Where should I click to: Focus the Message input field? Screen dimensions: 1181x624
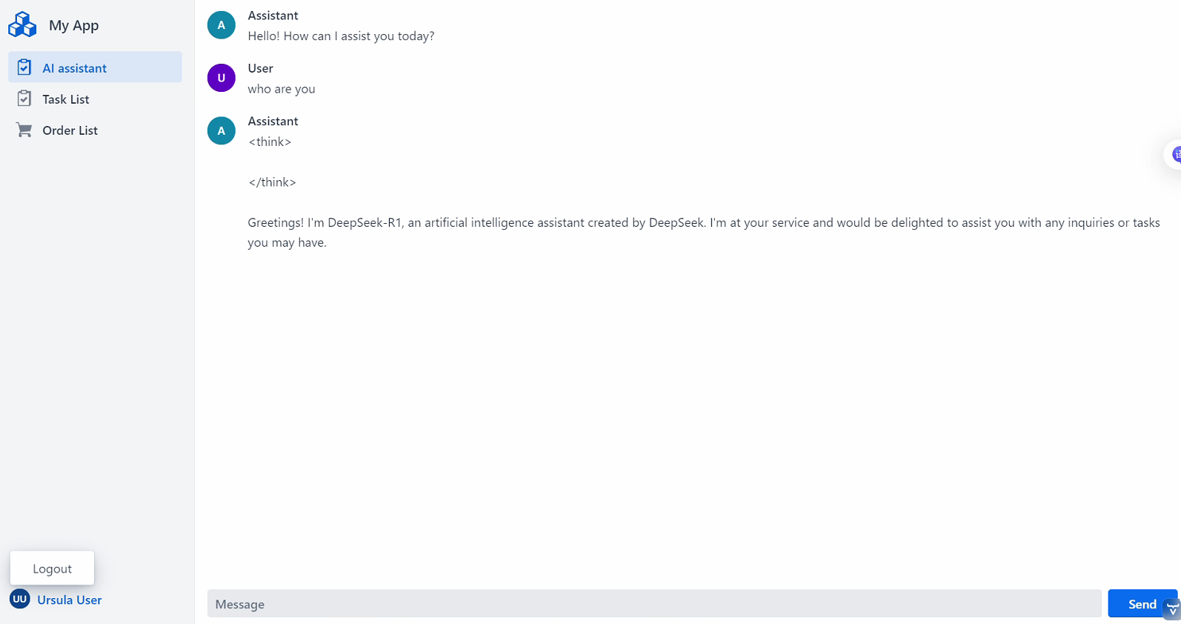pyautogui.click(x=653, y=604)
